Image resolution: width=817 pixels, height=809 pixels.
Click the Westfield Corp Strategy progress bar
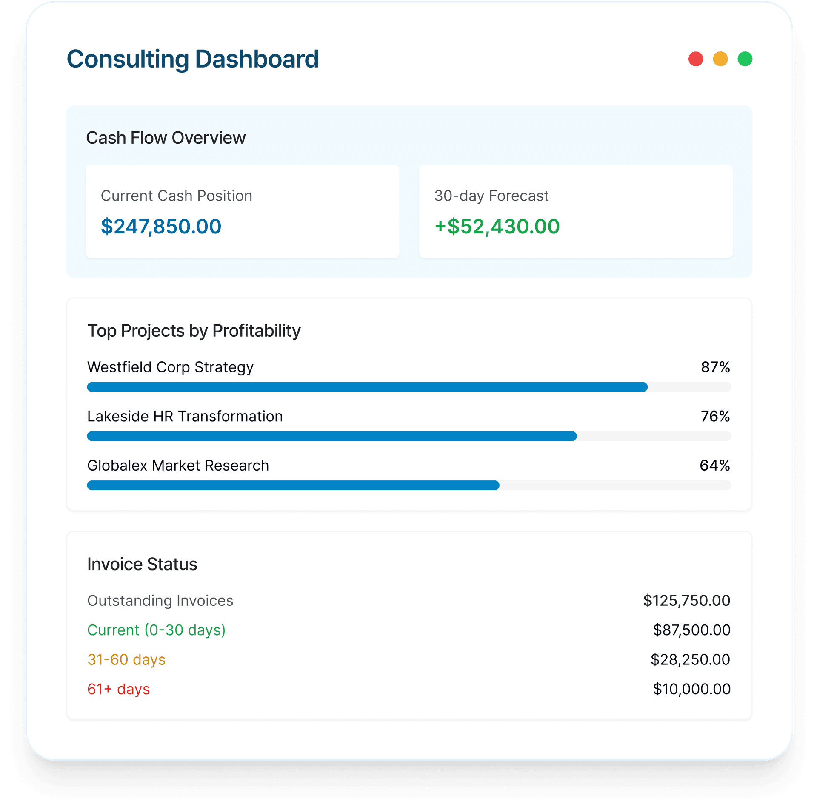click(408, 387)
